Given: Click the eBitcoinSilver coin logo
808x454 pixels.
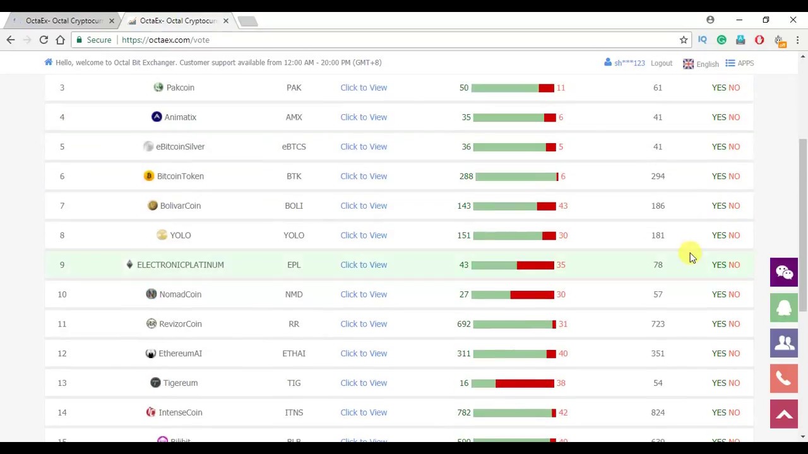Looking at the screenshot, I should pyautogui.click(x=148, y=146).
